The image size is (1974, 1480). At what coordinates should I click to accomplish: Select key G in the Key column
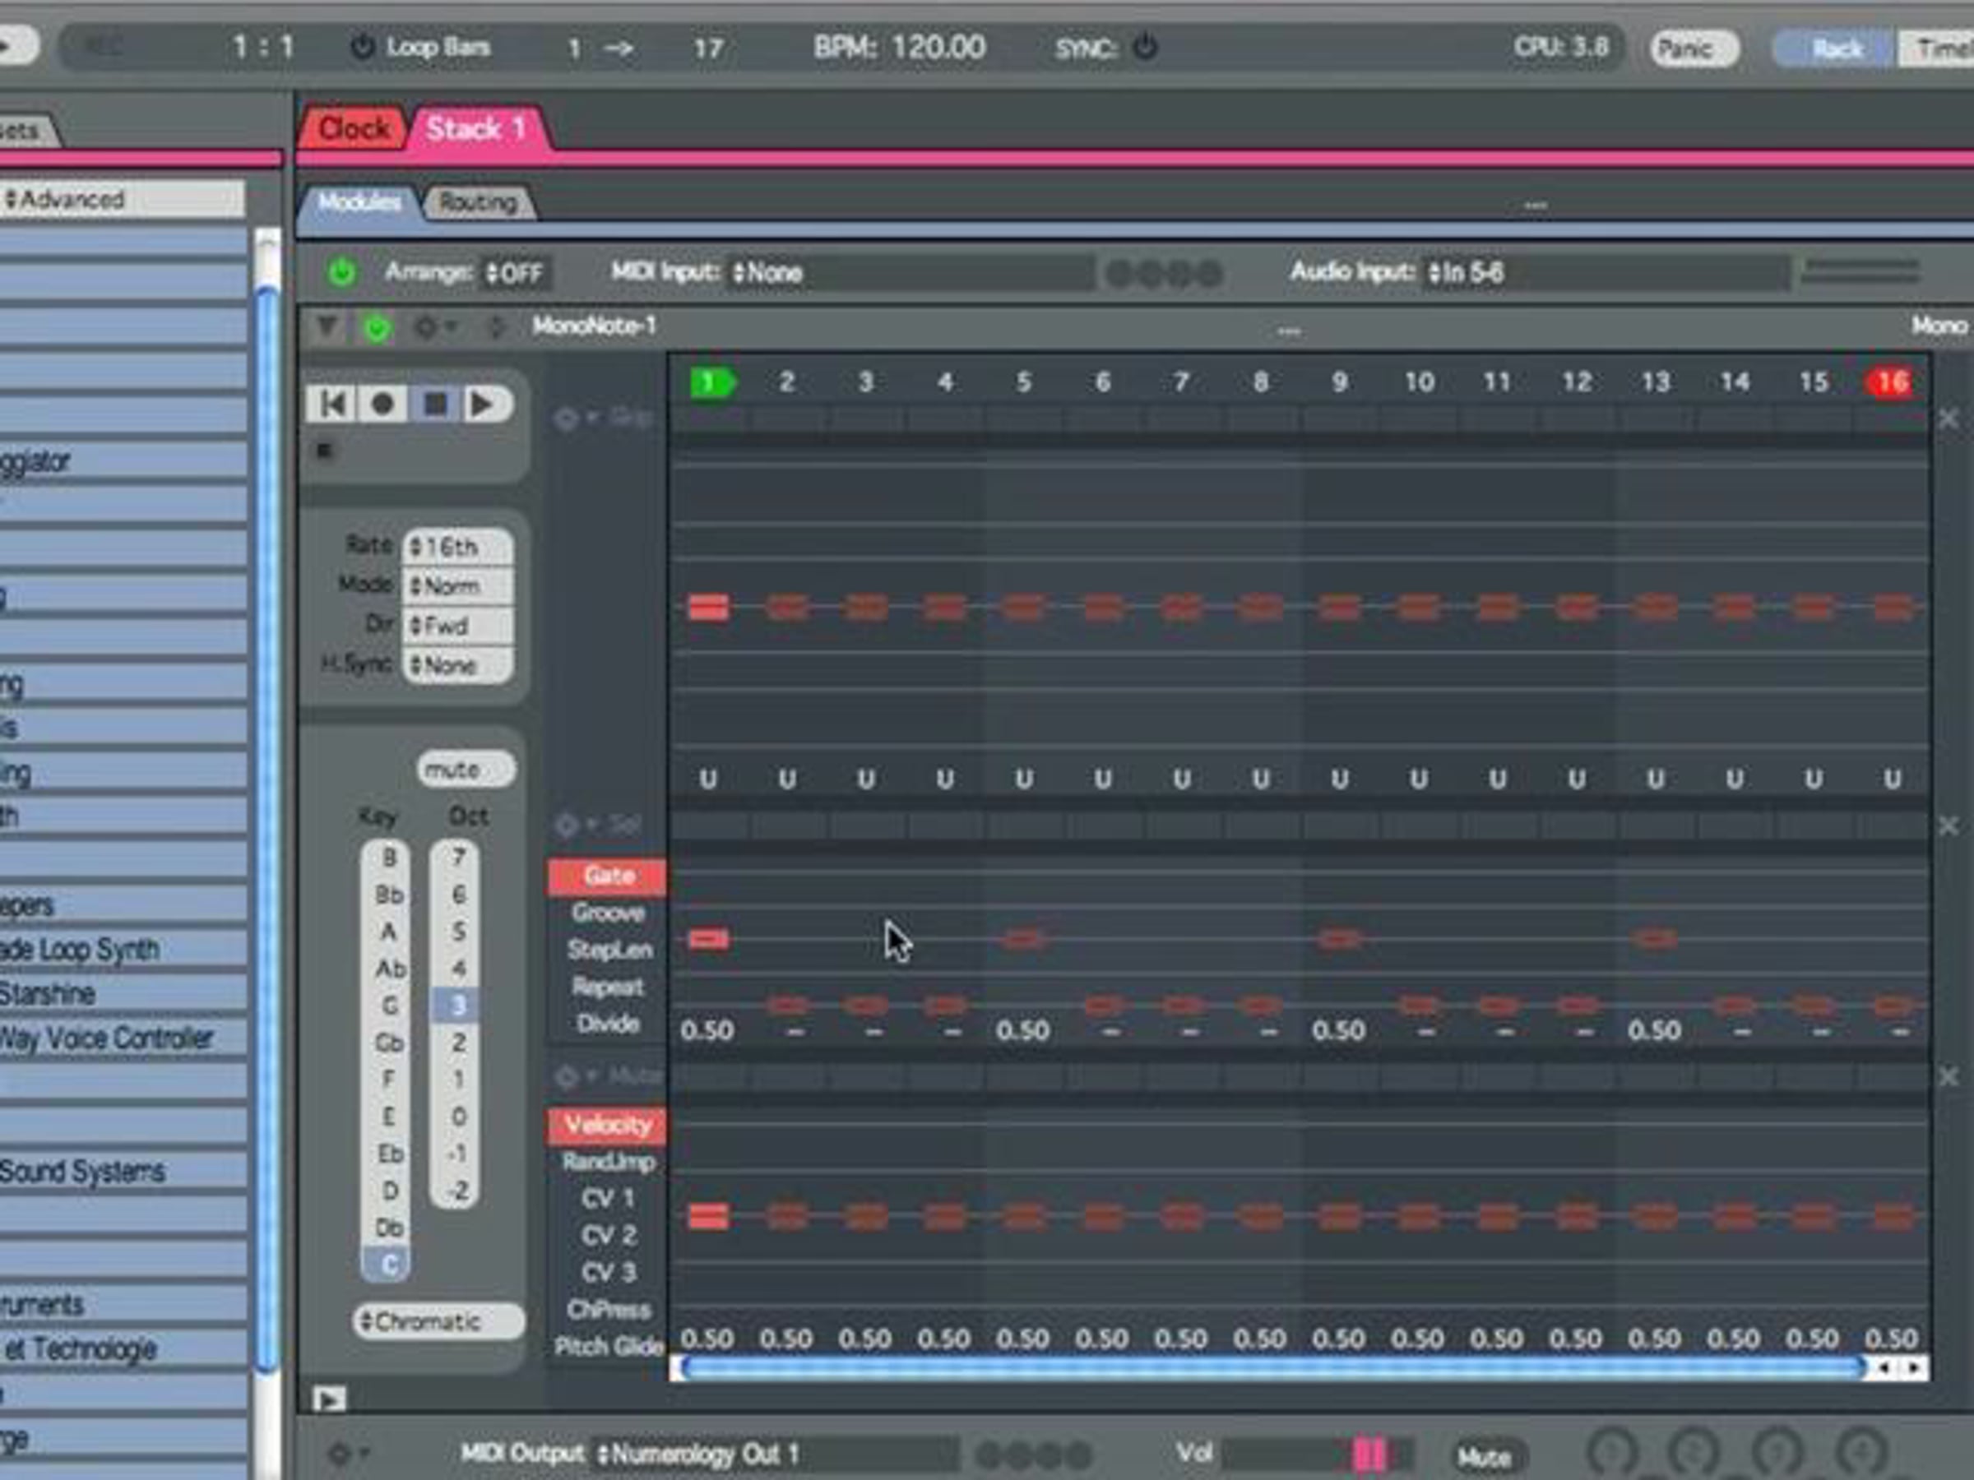(x=388, y=1006)
